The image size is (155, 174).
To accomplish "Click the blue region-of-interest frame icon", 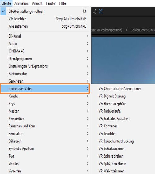I will [101, 11].
